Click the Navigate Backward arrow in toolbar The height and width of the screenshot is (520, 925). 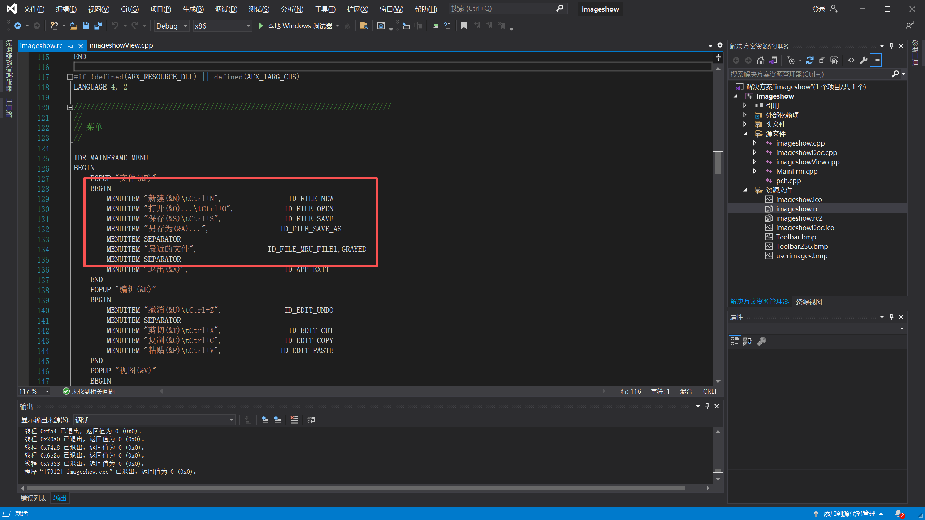17,26
